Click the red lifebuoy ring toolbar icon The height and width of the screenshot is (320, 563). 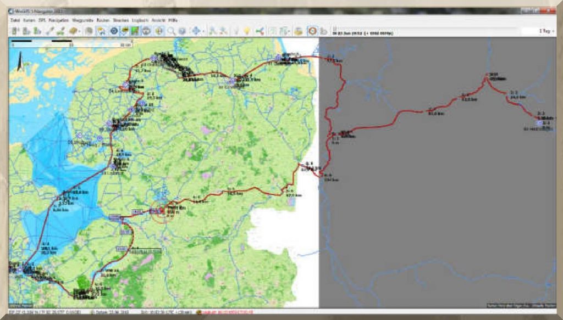coord(312,31)
